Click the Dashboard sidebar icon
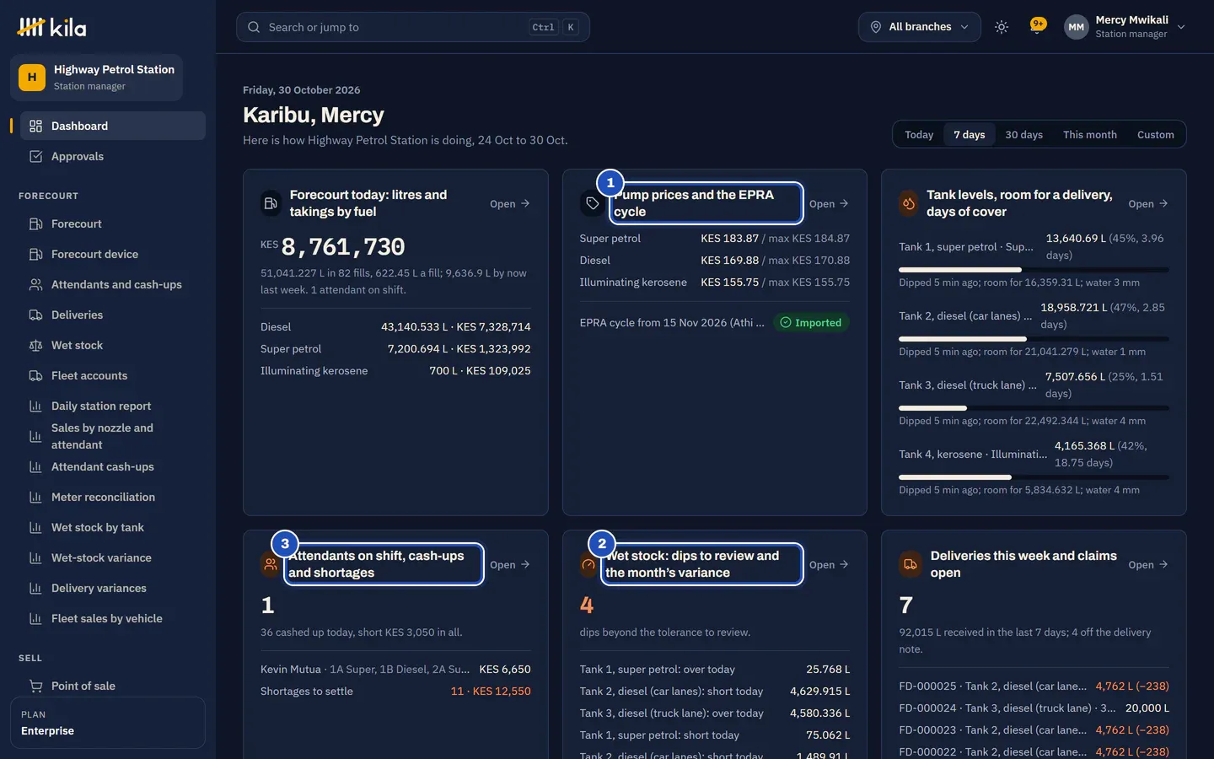 click(35, 126)
